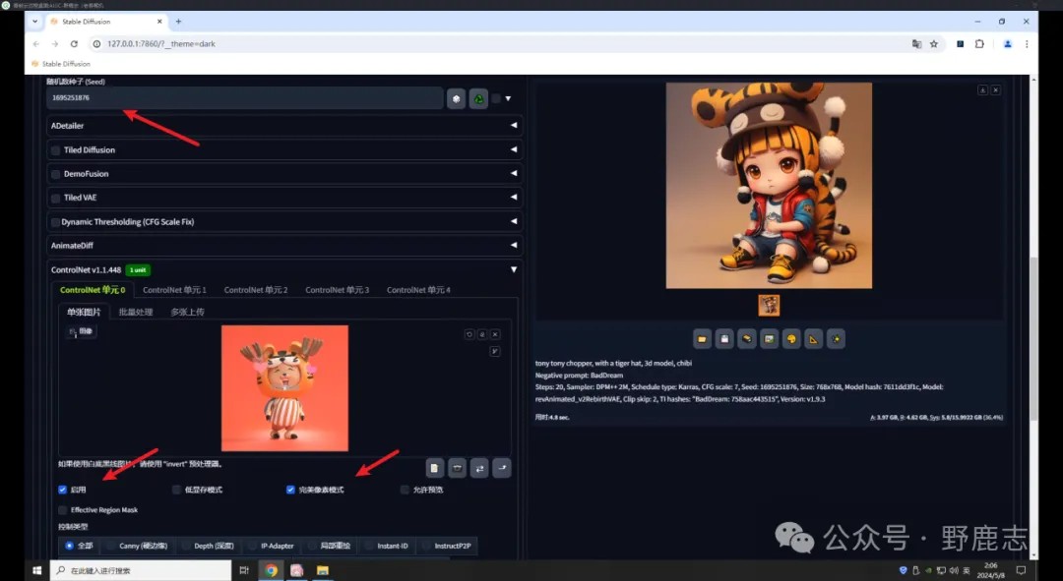1063x581 pixels.
Task: Click the ControlNet mirror webcam swap arrows icon
Action: click(x=479, y=468)
